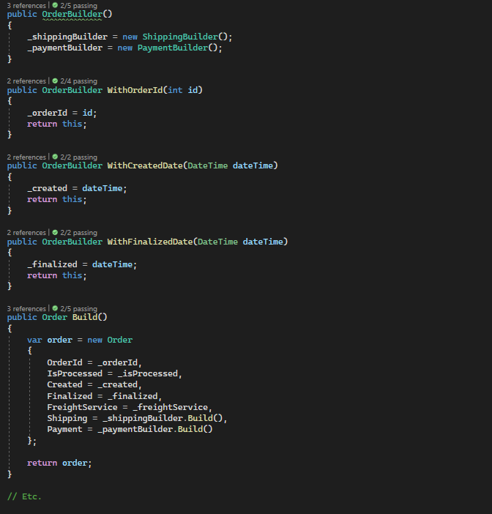Open '2/2 passing' link above WithFinalizedDate
Image resolution: width=492 pixels, height=514 pixels.
[78, 232]
